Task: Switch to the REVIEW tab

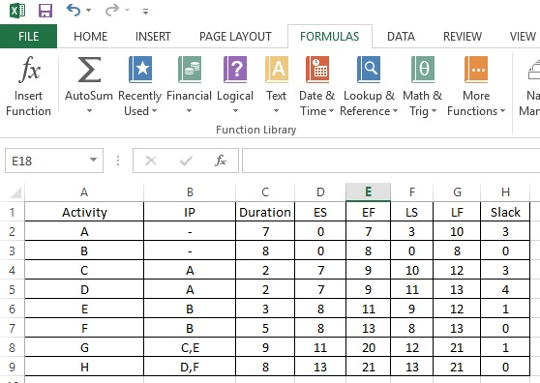Action: tap(463, 37)
